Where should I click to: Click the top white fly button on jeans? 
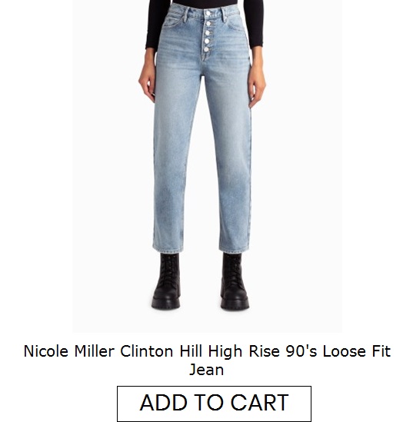click(208, 12)
